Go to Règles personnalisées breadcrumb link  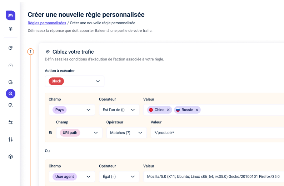point(47,23)
